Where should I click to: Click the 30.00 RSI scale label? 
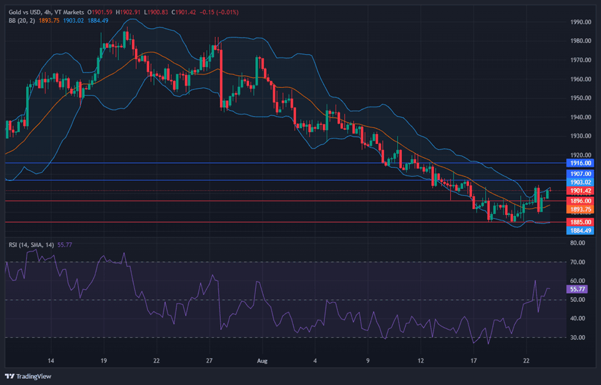point(578,337)
